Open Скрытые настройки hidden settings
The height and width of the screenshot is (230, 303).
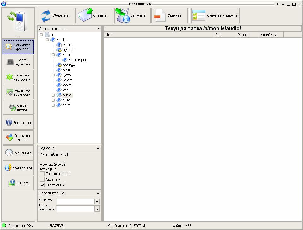tap(18, 77)
